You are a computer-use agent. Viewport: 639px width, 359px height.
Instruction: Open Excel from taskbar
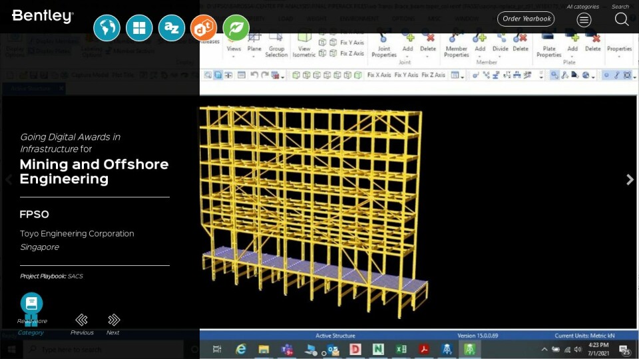click(401, 349)
